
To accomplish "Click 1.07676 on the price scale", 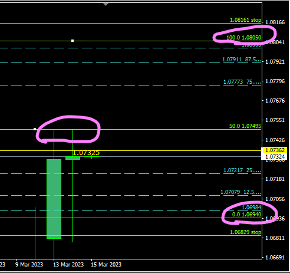I will coord(275,101).
